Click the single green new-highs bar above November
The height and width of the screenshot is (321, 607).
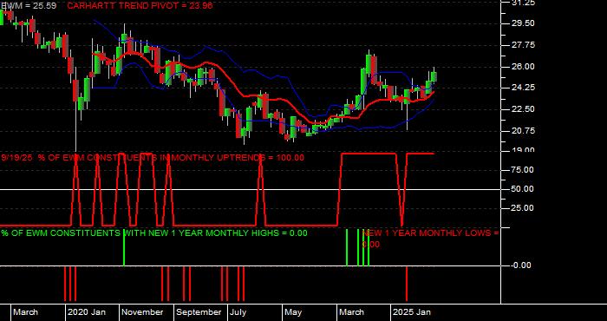(124, 247)
